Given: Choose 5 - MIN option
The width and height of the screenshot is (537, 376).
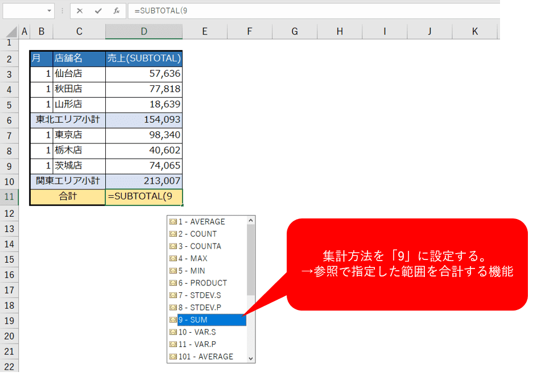Looking at the screenshot, I should tap(208, 271).
